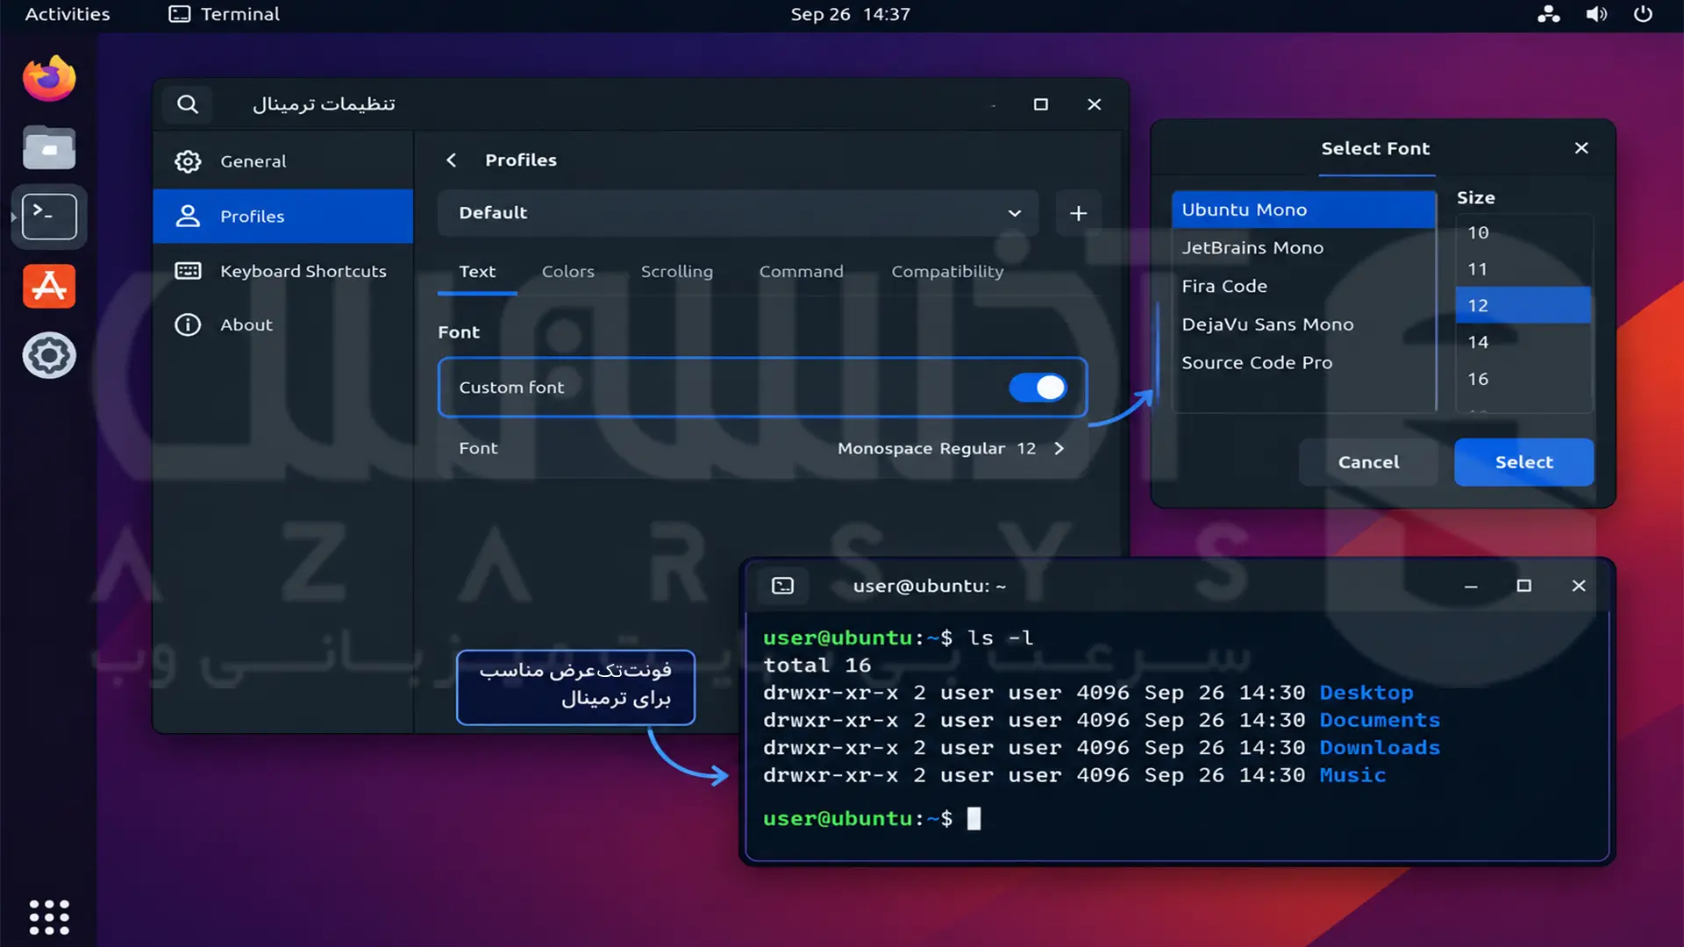This screenshot has width=1684, height=947.
Task: Switch to the Scrolling tab
Action: pyautogui.click(x=677, y=272)
